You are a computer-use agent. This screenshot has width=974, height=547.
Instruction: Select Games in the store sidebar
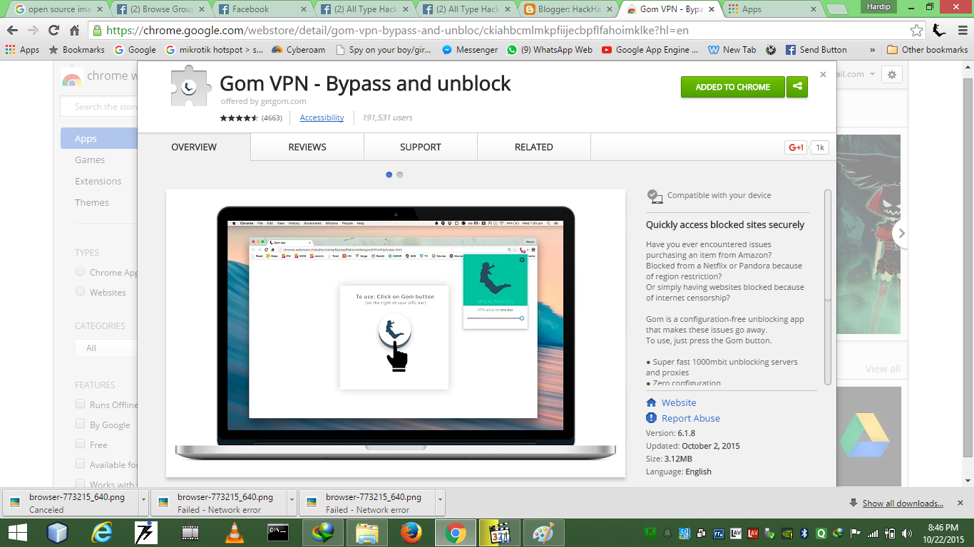[x=90, y=160]
